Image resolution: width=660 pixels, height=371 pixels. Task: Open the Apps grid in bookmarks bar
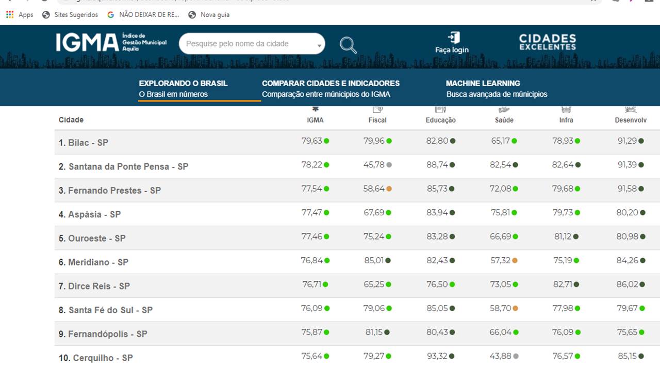click(10, 15)
